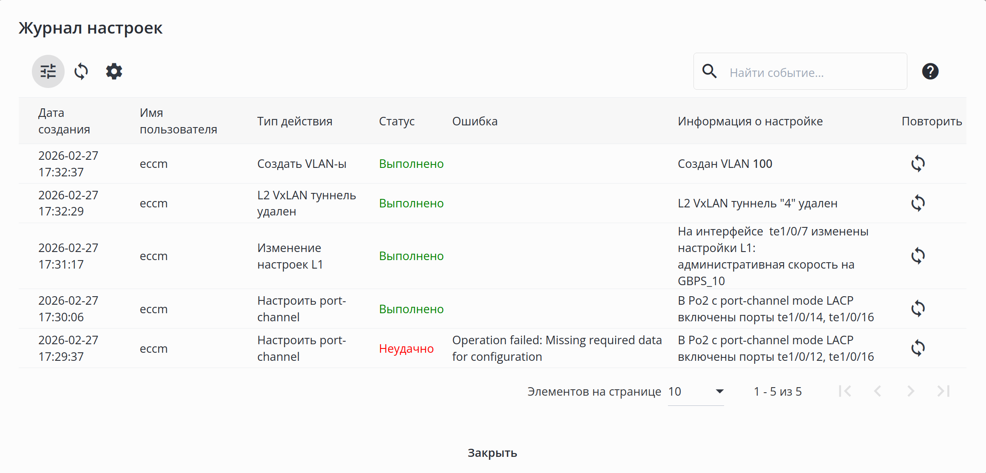The image size is (986, 473).
Task: Open table settings gear icon
Action: point(114,71)
